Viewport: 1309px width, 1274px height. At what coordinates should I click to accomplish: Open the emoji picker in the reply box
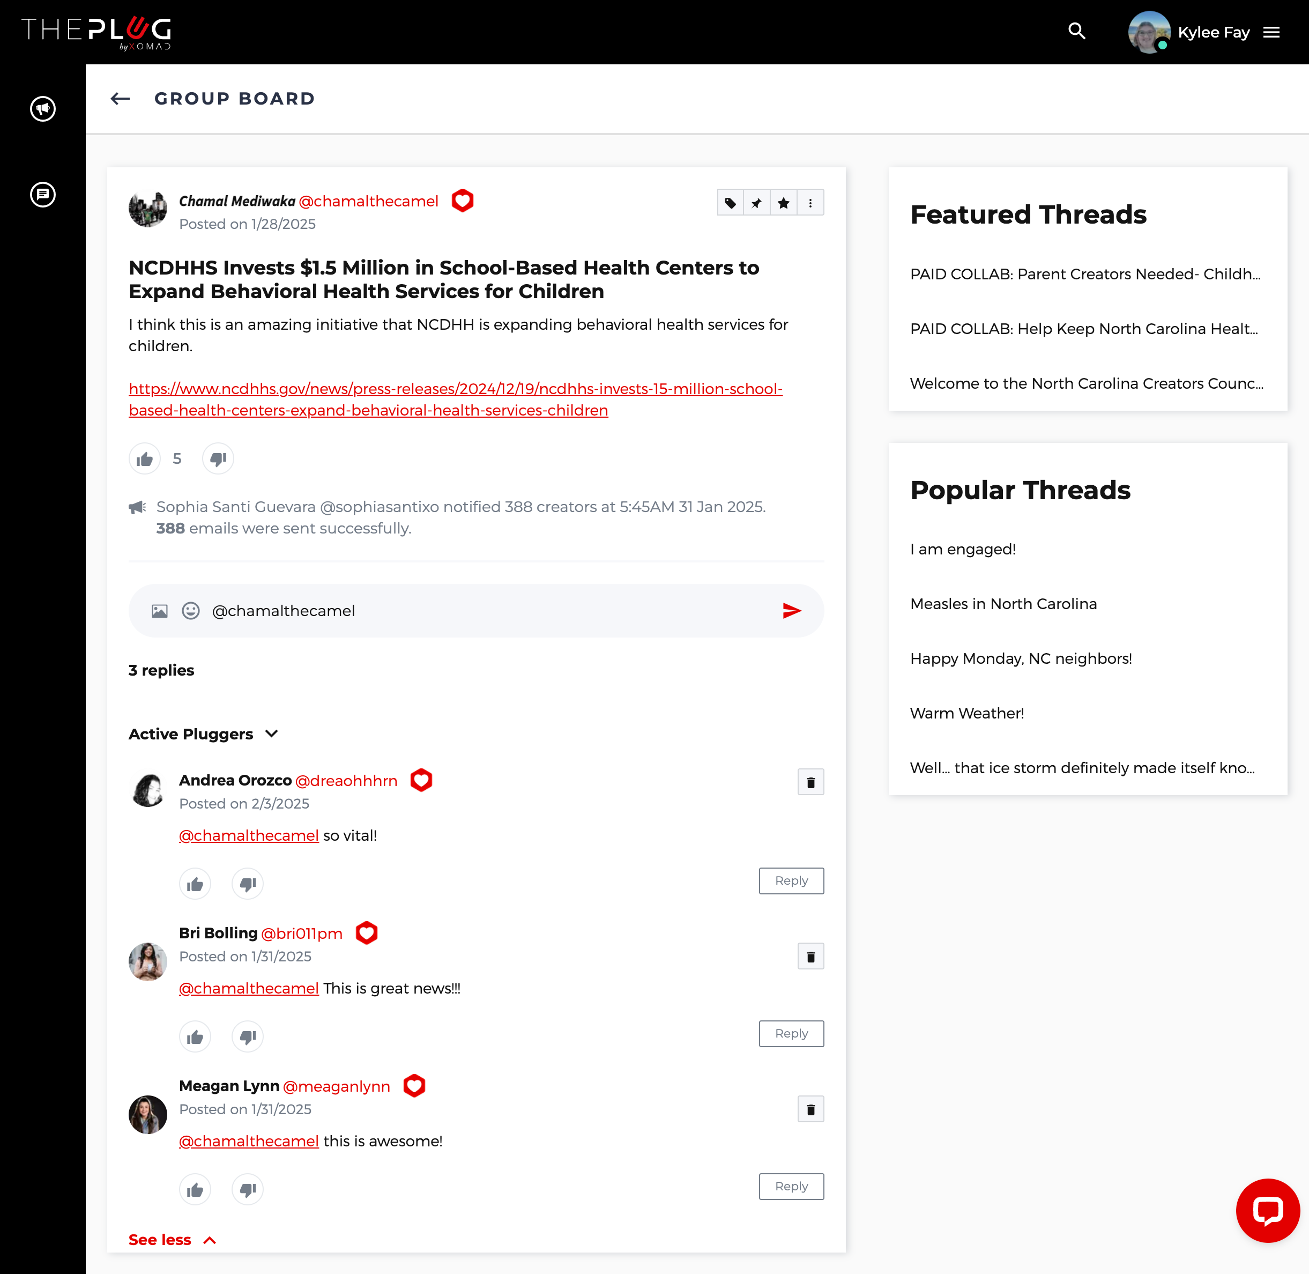tap(191, 610)
